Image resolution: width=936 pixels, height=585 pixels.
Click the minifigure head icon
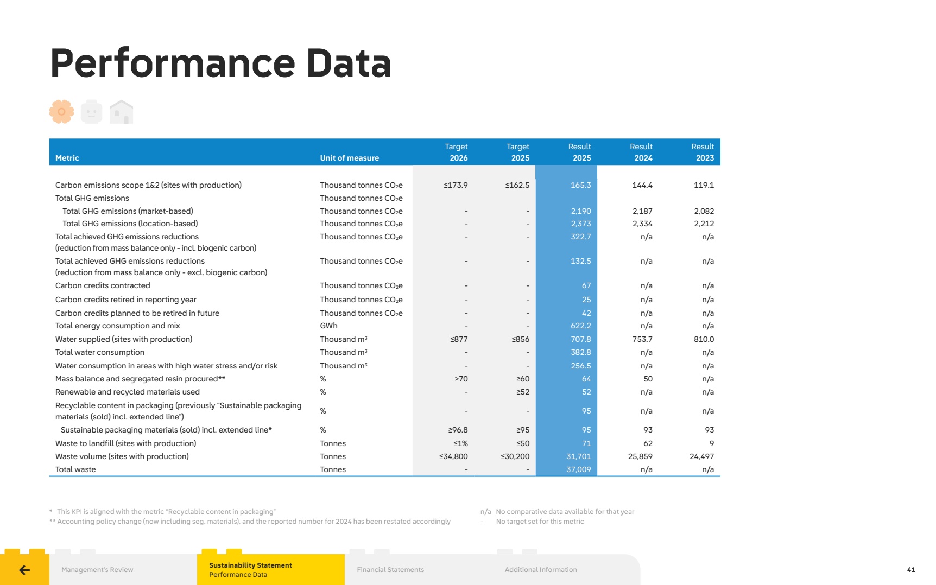[91, 111]
